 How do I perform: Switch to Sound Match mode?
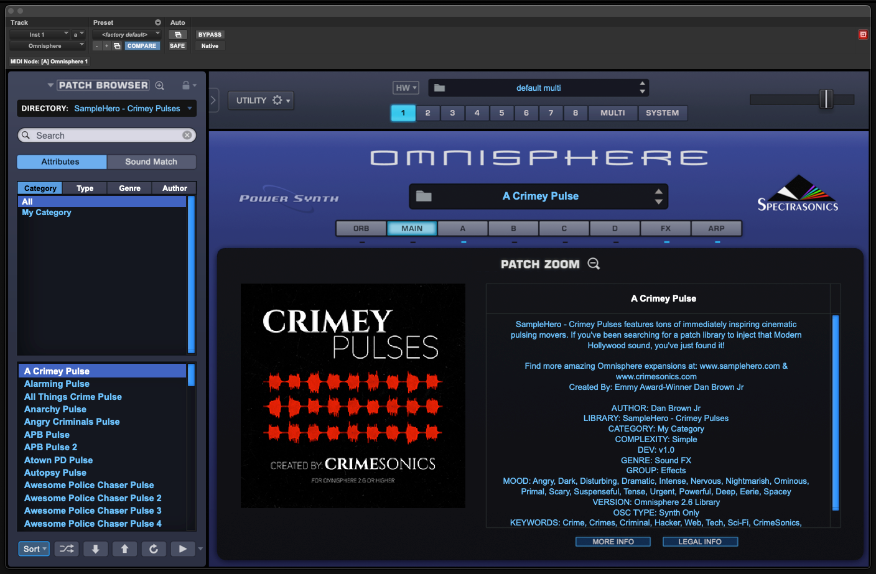coord(151,162)
